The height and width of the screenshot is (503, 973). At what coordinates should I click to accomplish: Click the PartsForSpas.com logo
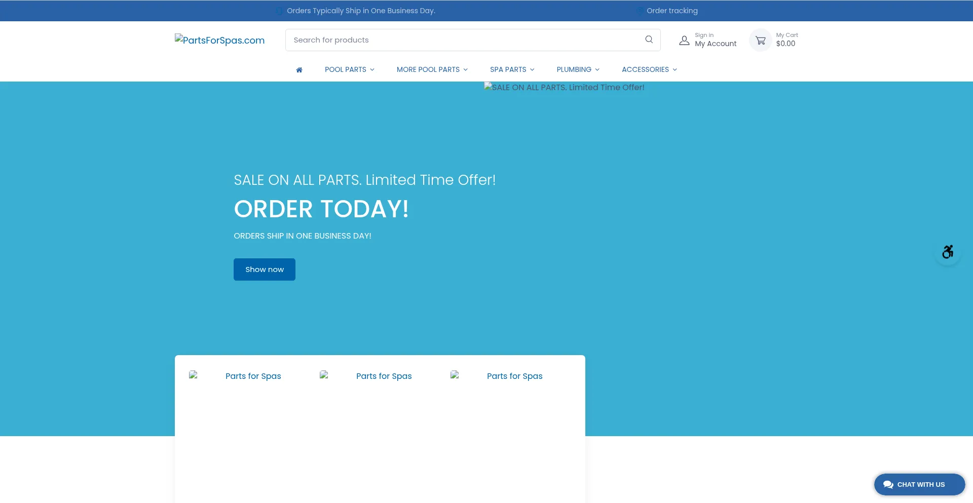(219, 40)
